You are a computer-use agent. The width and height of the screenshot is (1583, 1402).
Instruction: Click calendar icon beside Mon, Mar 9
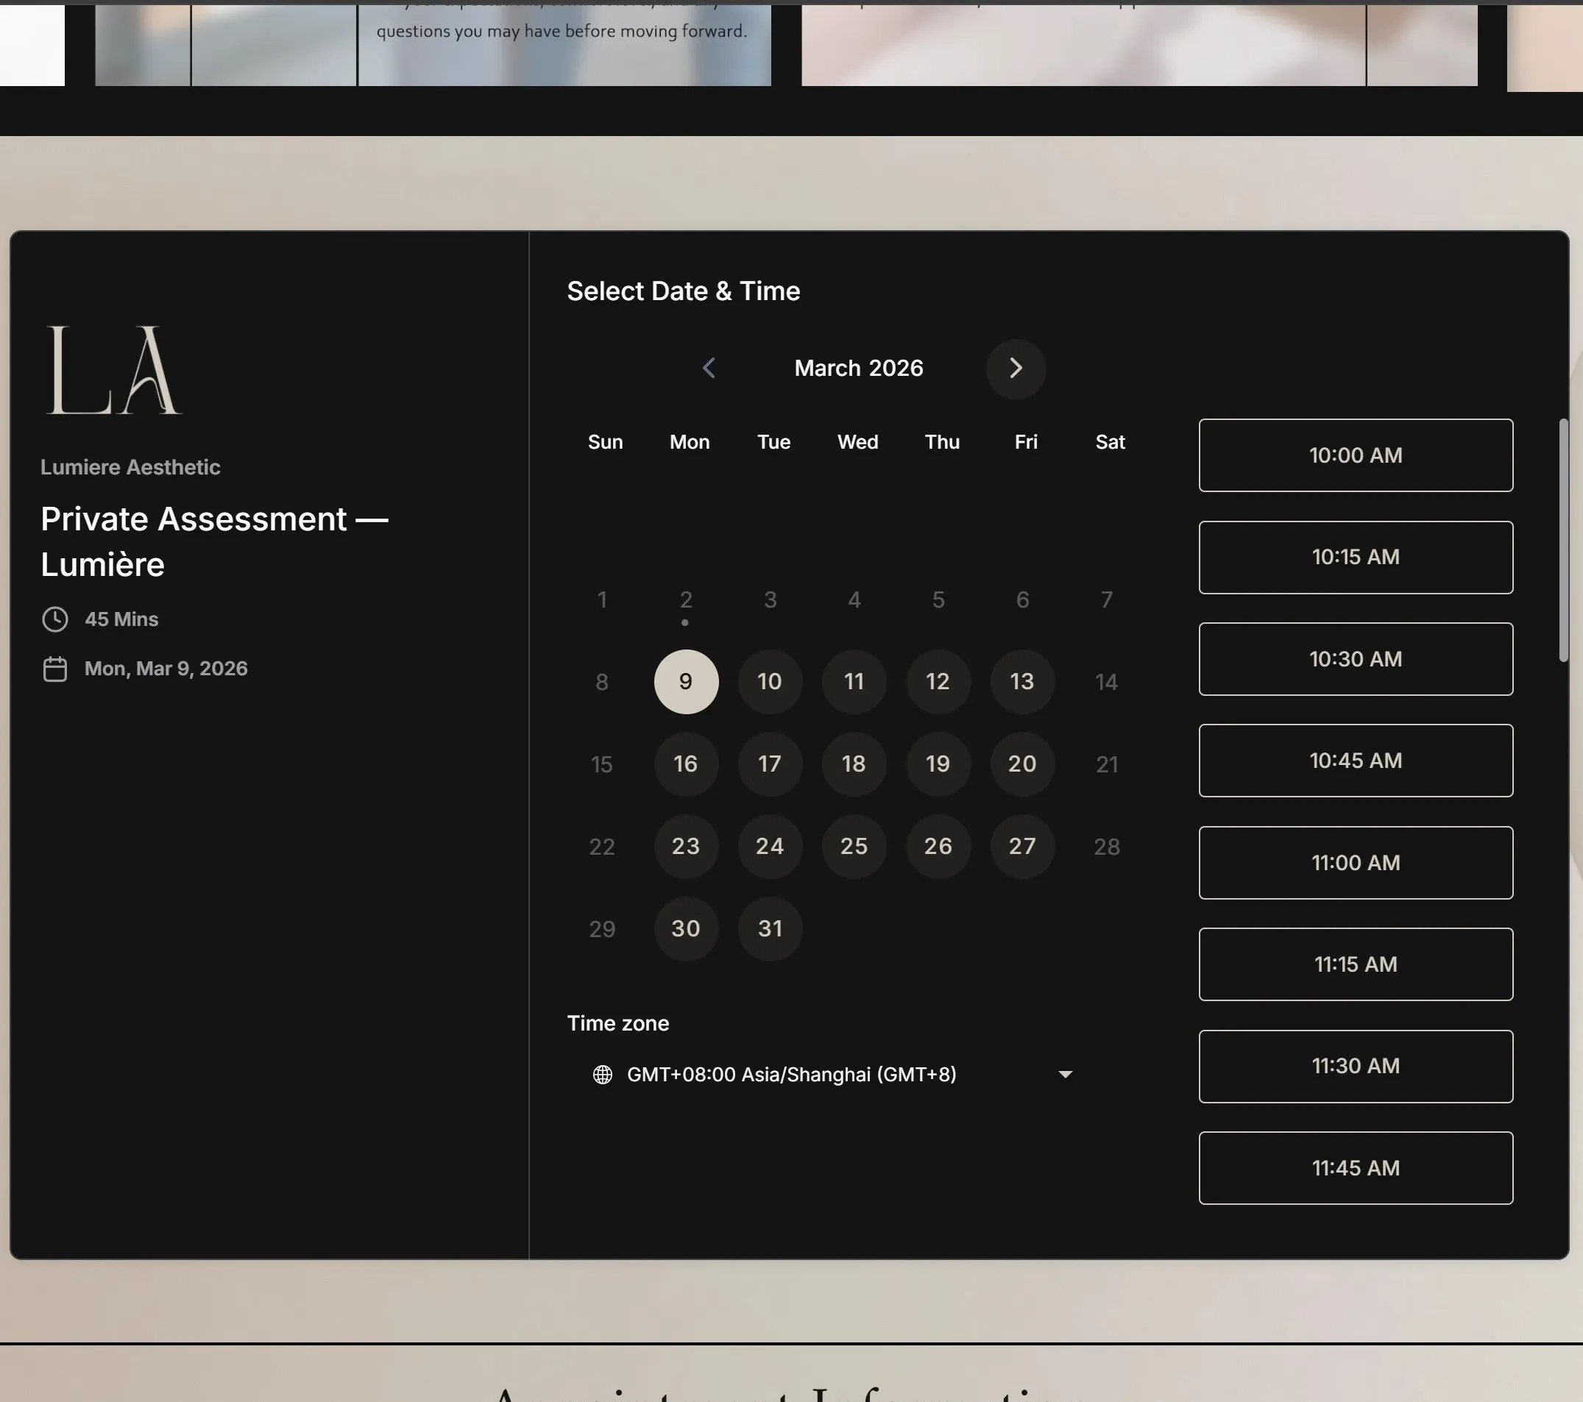click(x=55, y=669)
